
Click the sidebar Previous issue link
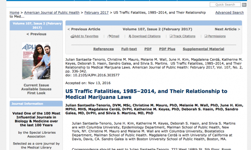[36, 34]
